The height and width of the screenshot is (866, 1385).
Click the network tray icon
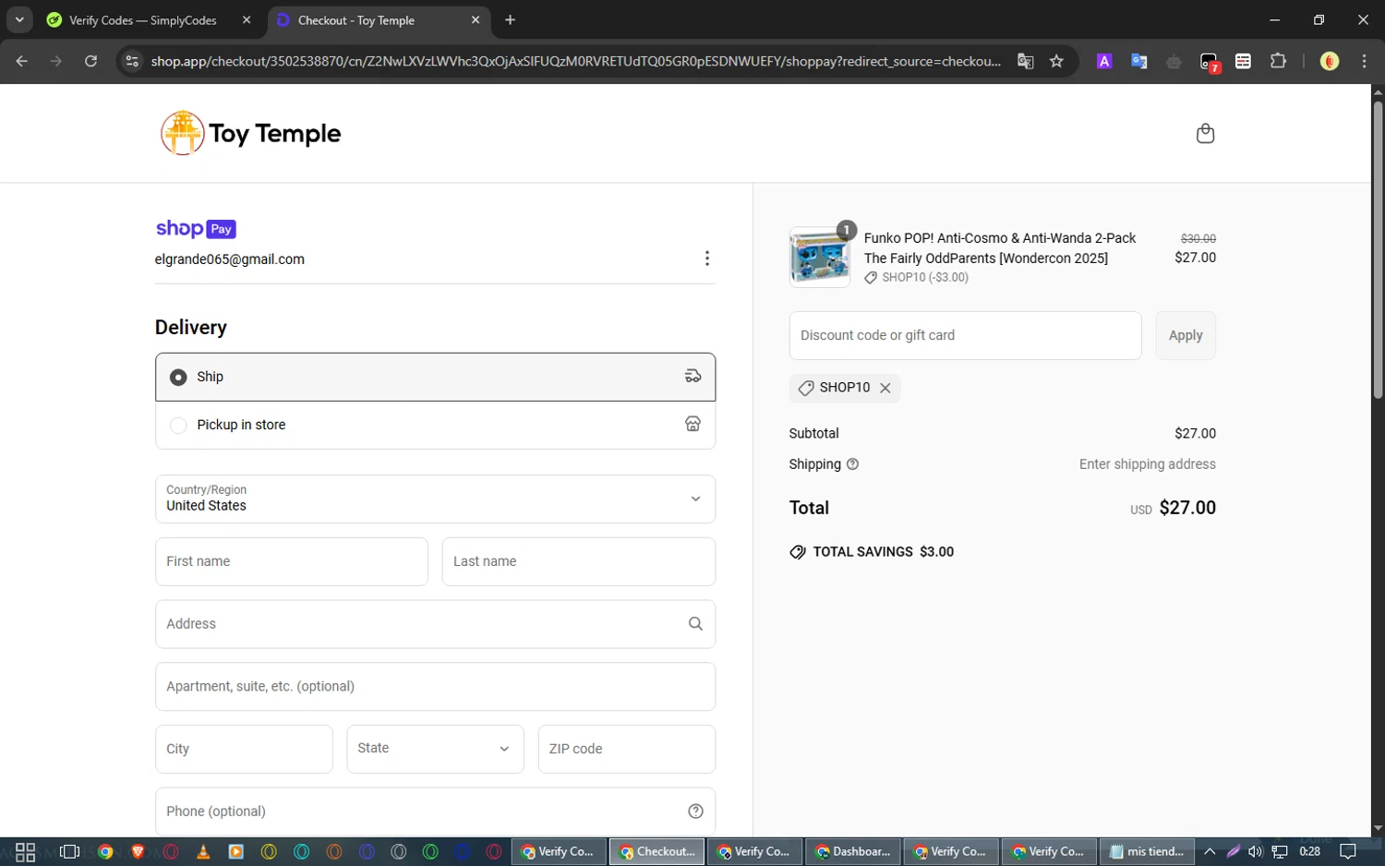1280,852
